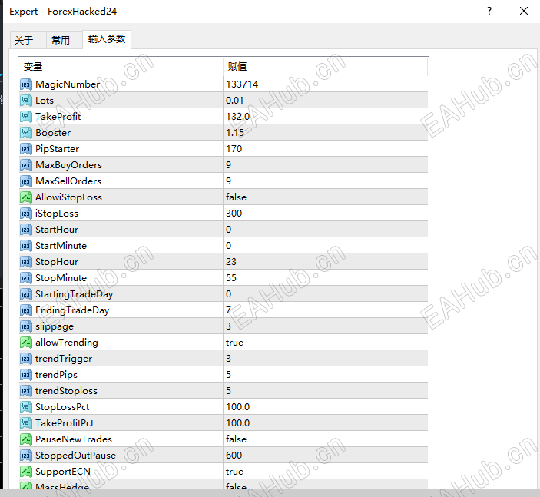Click the 赋值 column header
Viewport: 540px width, 497px height.
pyautogui.click(x=325, y=67)
